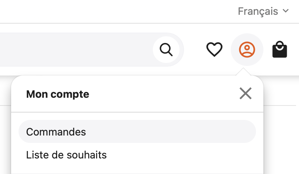
Task: Click the grey search bar area
Action: coord(76,50)
